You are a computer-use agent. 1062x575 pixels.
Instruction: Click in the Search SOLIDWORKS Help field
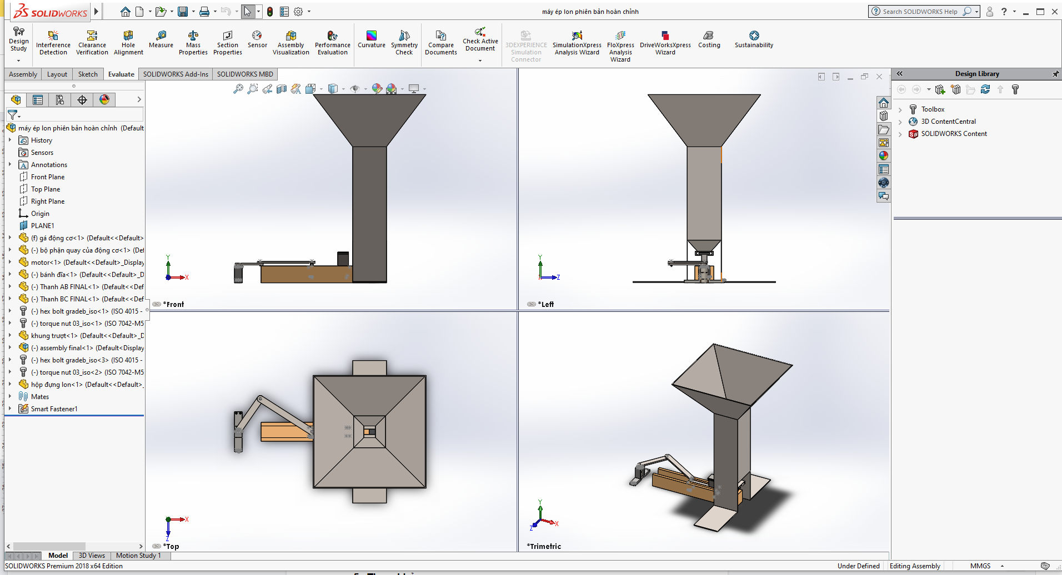click(x=919, y=11)
